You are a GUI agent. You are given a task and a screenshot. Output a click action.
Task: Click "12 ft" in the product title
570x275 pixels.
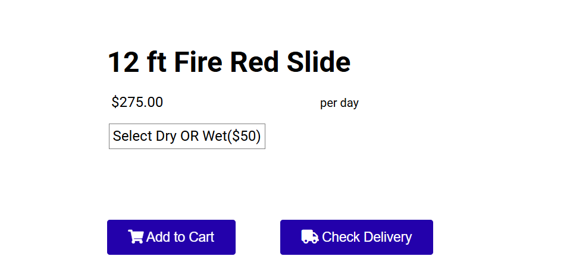click(137, 62)
